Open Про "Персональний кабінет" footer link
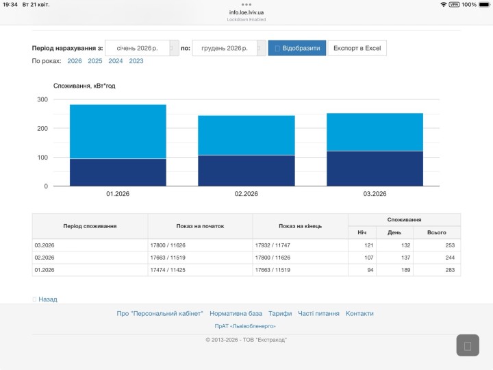This screenshot has width=493, height=370. click(160, 313)
